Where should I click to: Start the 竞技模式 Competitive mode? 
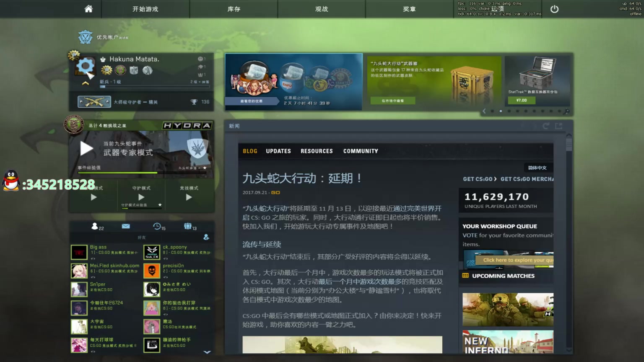[189, 197]
